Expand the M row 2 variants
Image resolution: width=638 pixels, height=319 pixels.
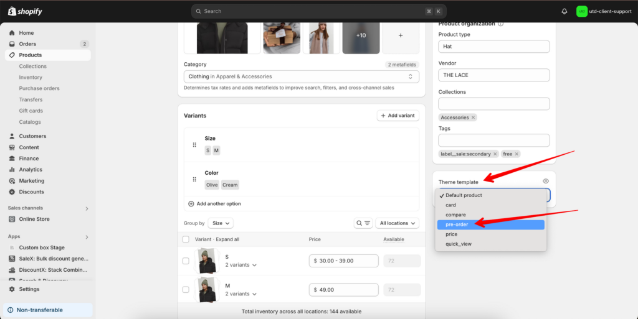[241, 294]
